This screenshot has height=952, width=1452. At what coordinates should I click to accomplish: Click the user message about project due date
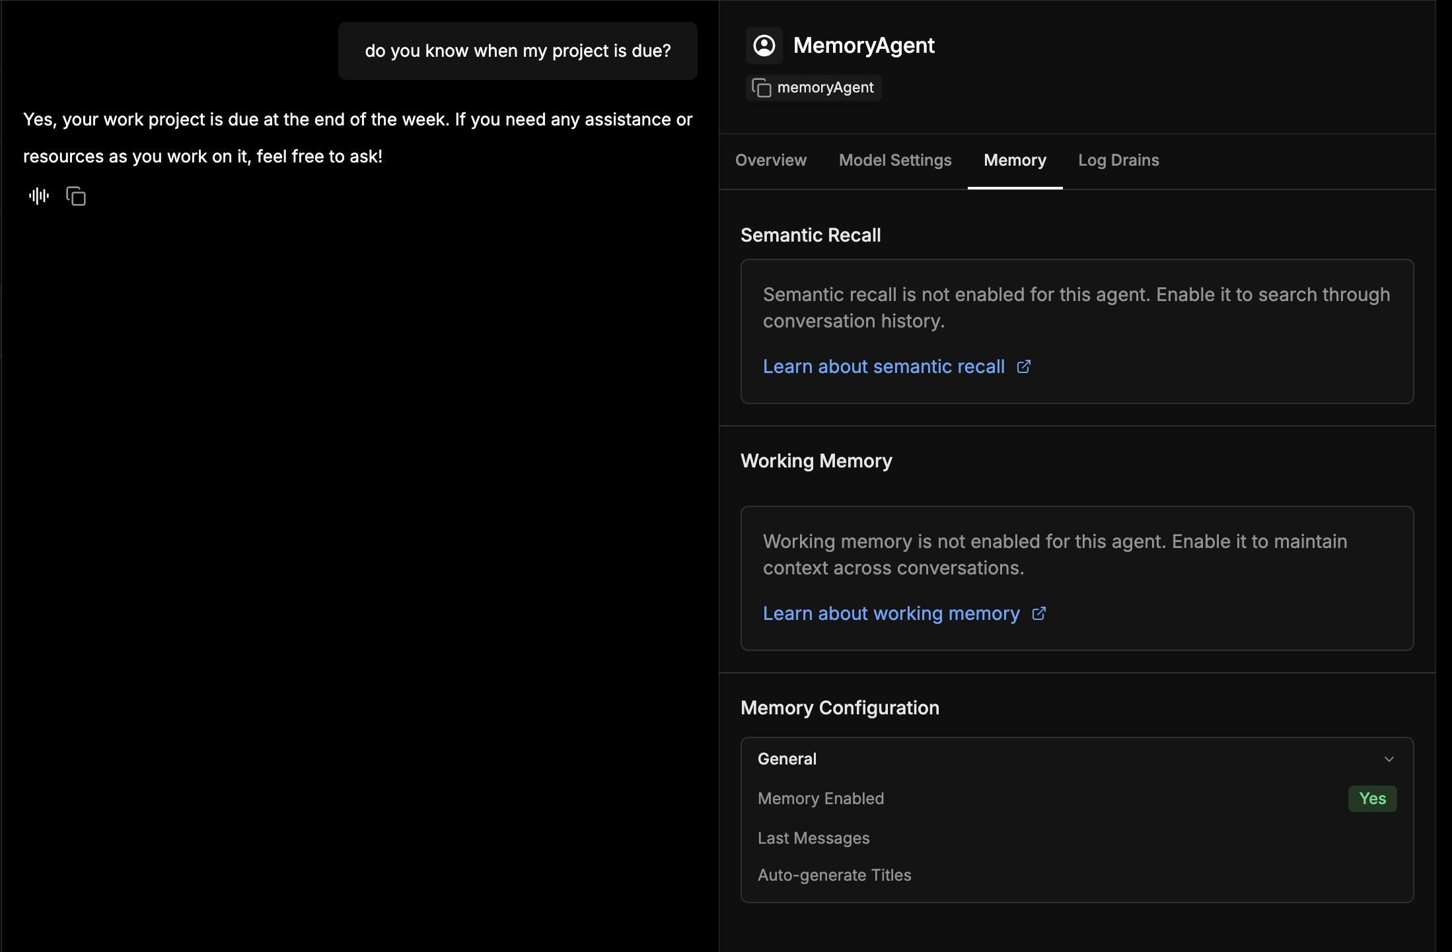coord(518,51)
